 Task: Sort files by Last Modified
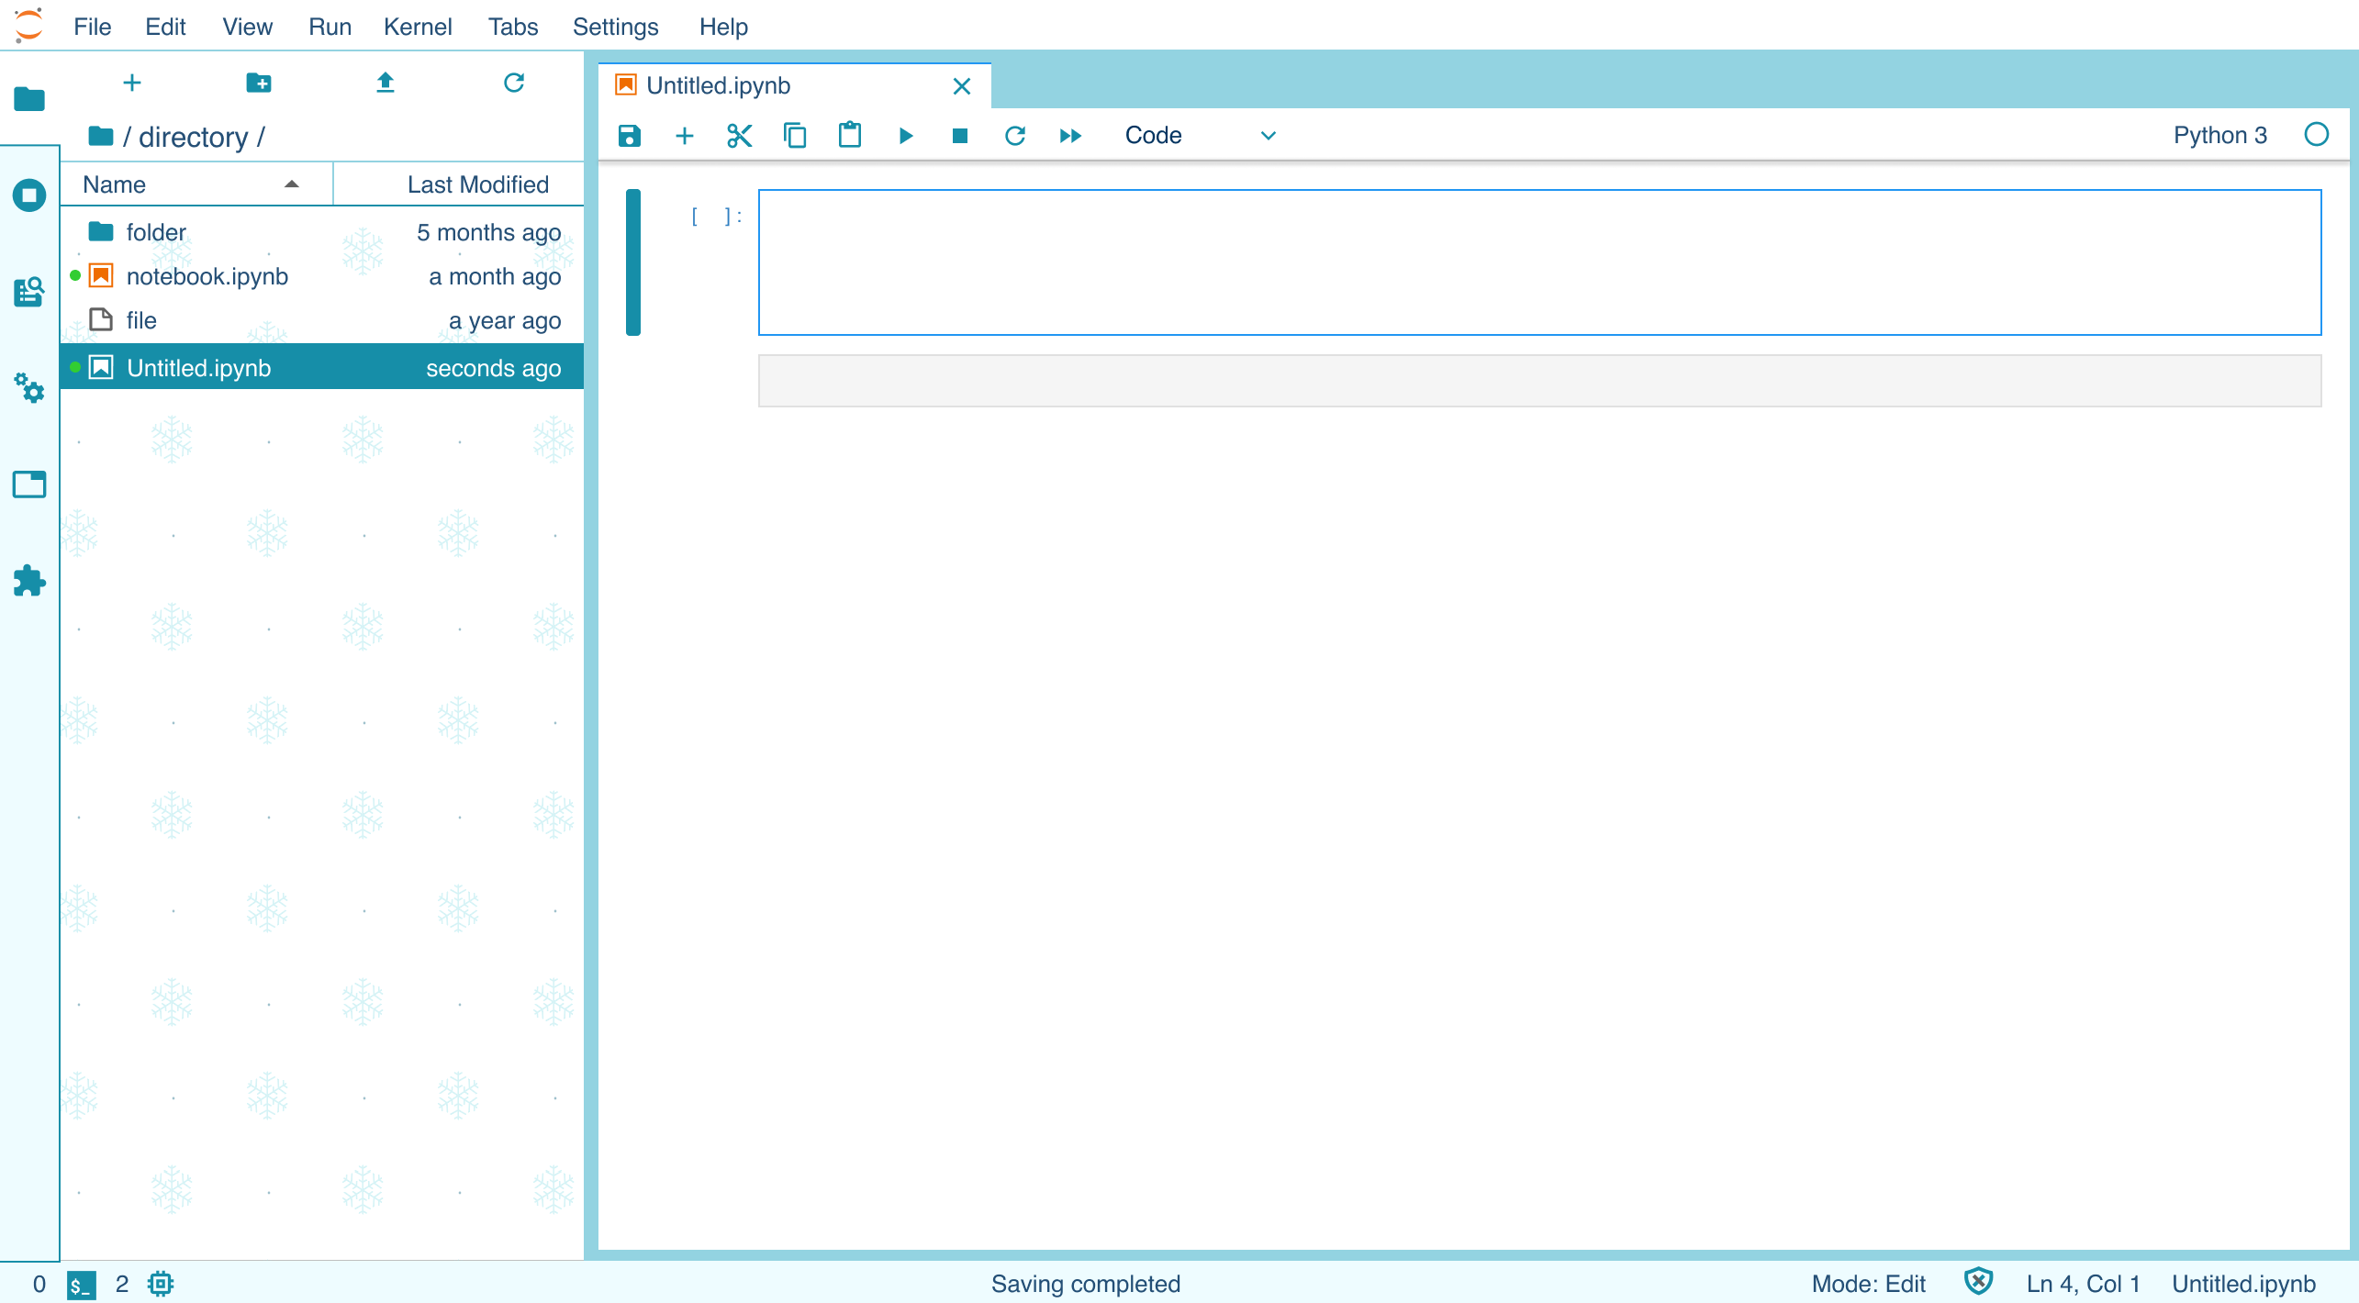pyautogui.click(x=477, y=184)
